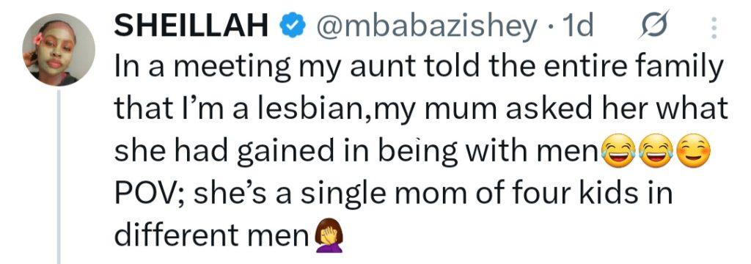Click the tweet line starting 'In a meeting'
The height and width of the screenshot is (264, 751).
tap(417, 68)
